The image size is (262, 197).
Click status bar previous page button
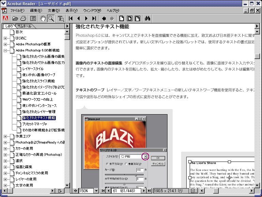(108, 191)
